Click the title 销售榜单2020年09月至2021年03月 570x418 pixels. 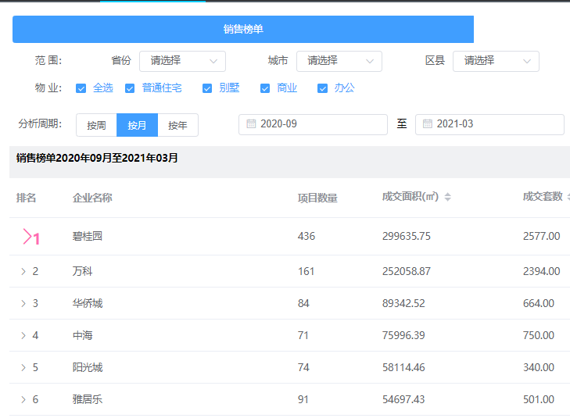[97, 158]
